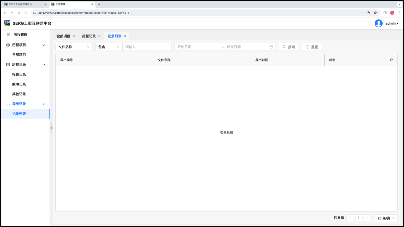
Task: Open the 文件名称 field dropdown
Action: point(74,47)
